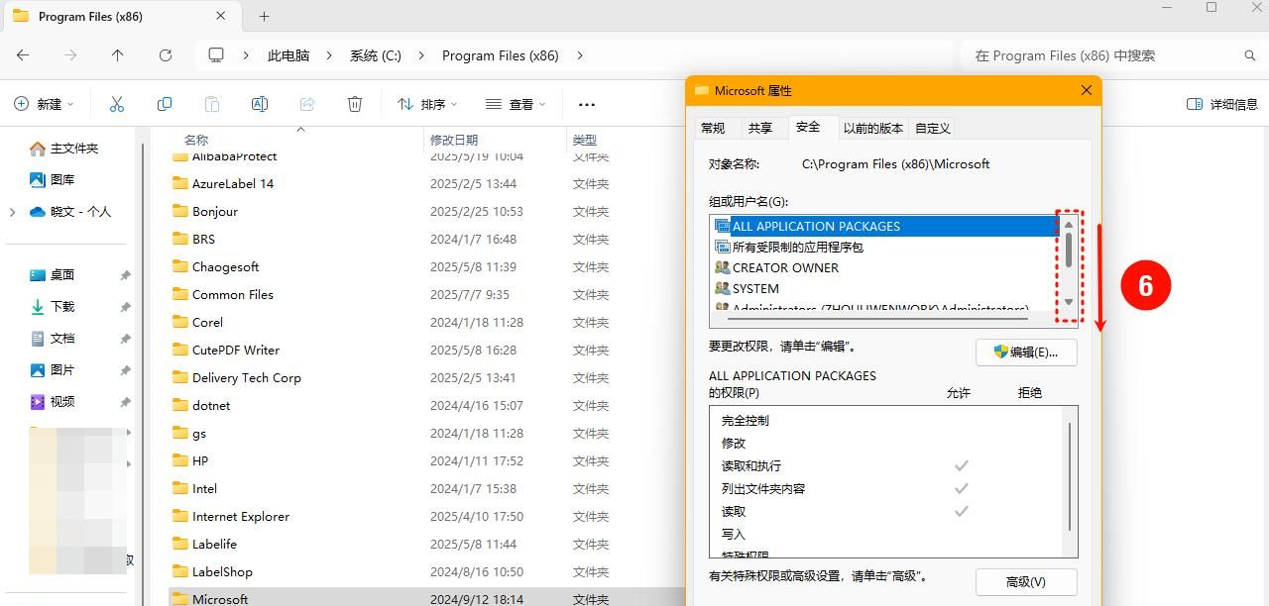Click the 编辑(E) button to change permissions
Viewport: 1269px width, 606px height.
(x=1026, y=353)
